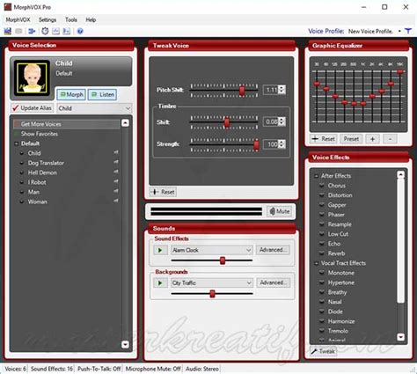
Task: Collapse the Default voices group
Action: (x=17, y=143)
